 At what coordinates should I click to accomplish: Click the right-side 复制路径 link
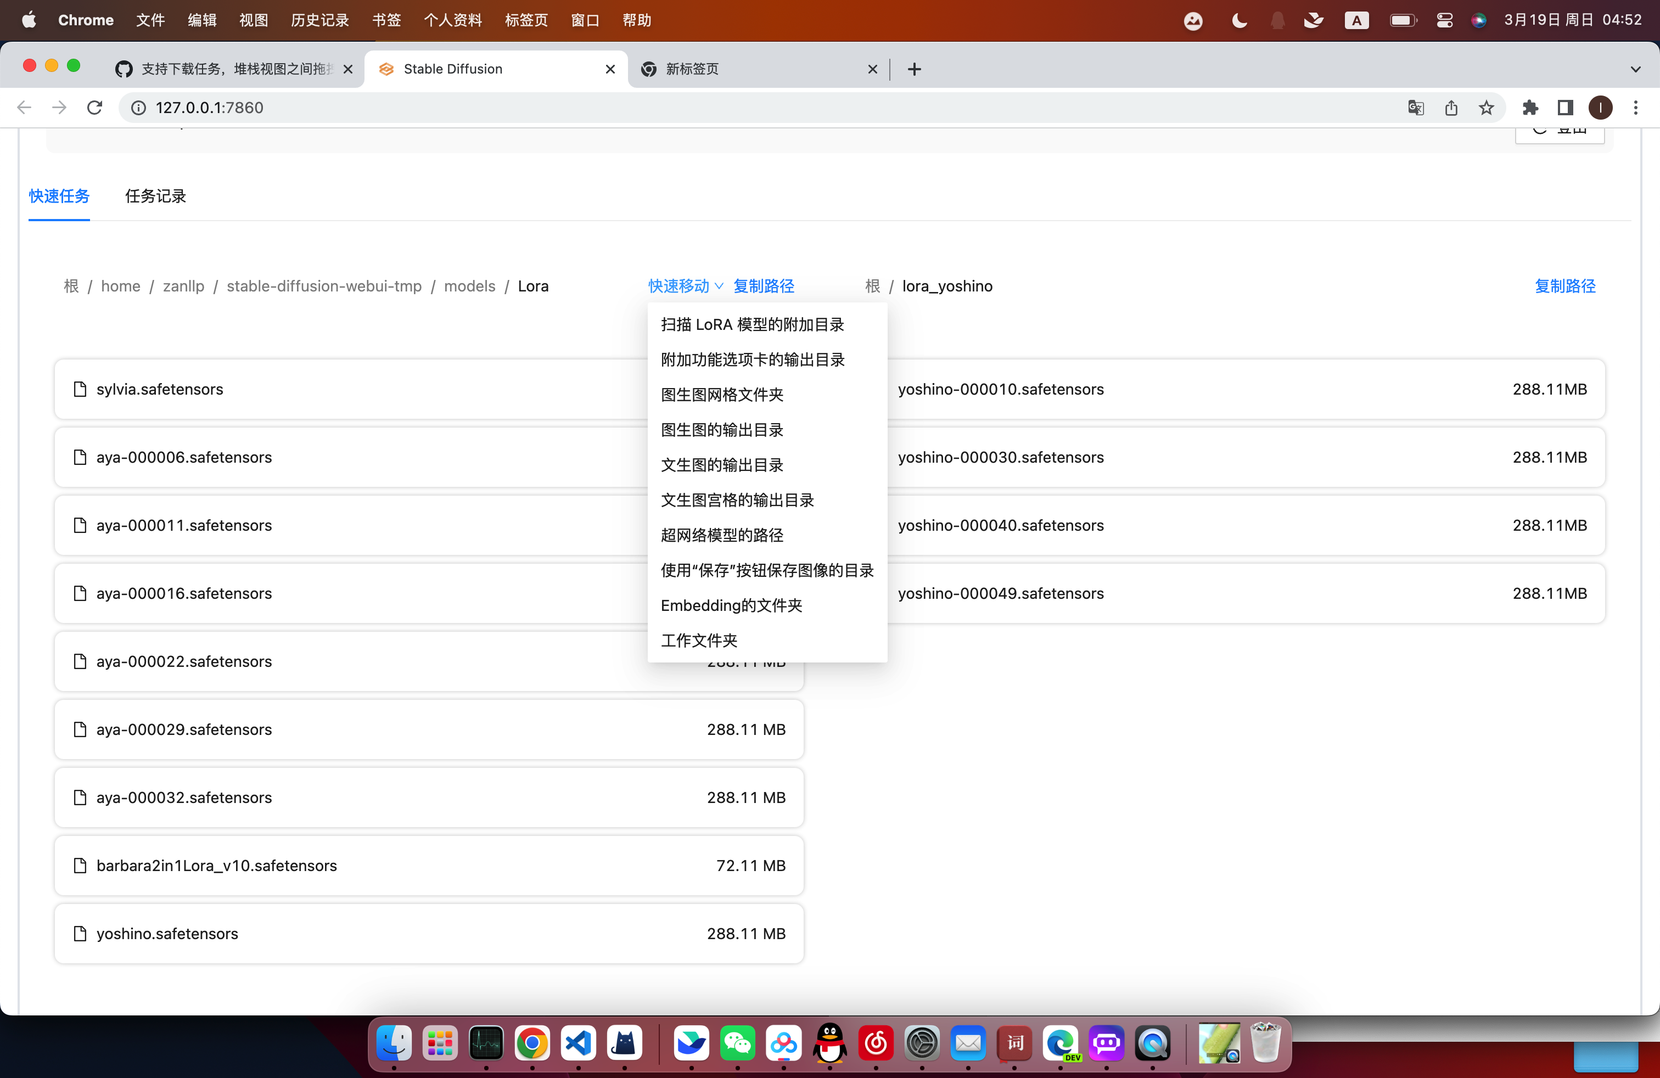point(1564,286)
